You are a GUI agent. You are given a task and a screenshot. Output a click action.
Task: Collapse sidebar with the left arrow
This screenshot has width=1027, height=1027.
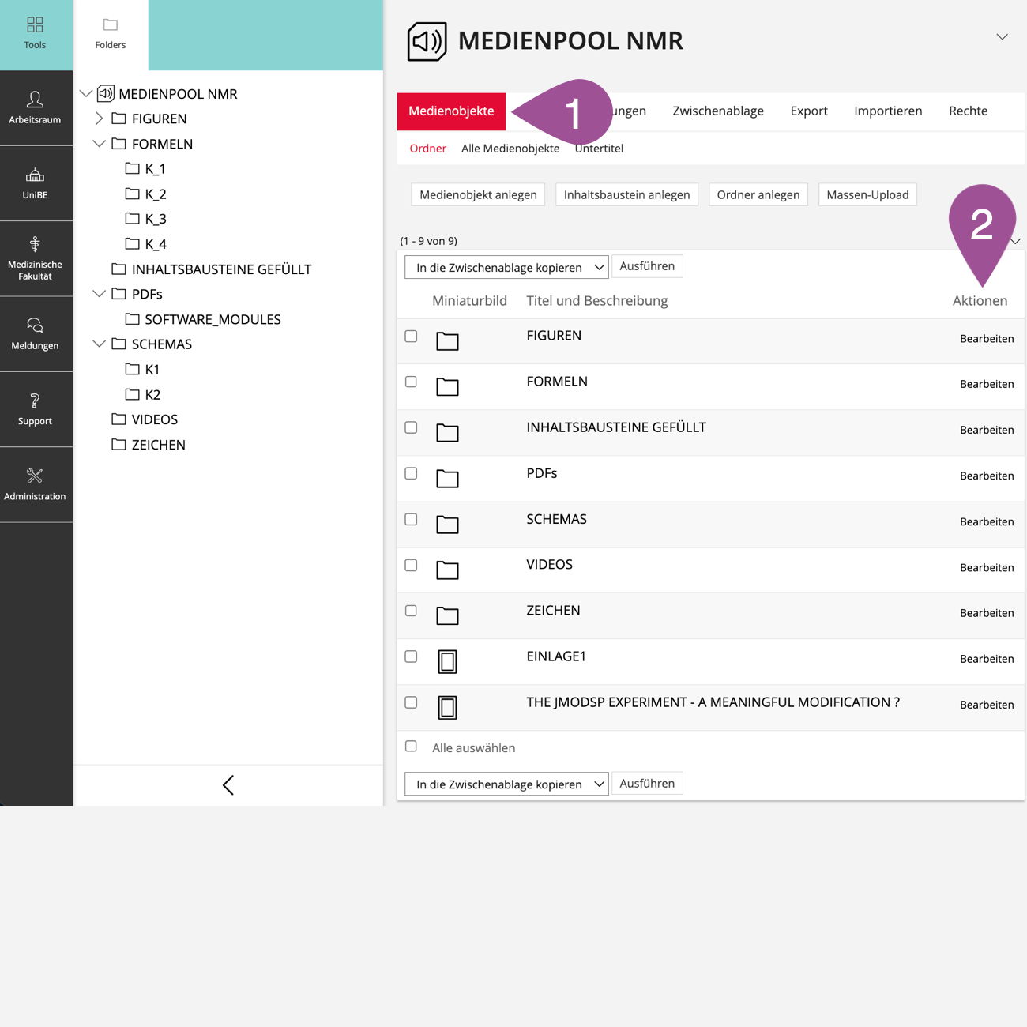(228, 785)
